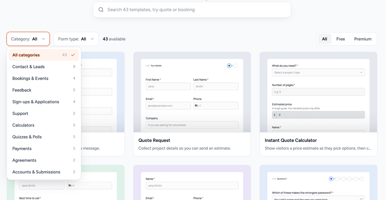
Task: Click Last Name field in Quote Request preview
Action: [216, 86]
